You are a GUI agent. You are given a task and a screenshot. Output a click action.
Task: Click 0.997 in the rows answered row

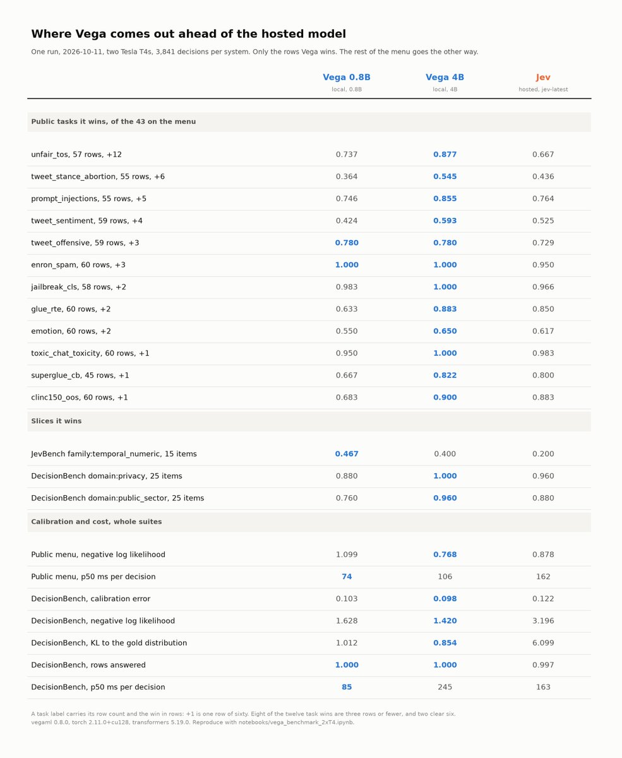coord(543,666)
